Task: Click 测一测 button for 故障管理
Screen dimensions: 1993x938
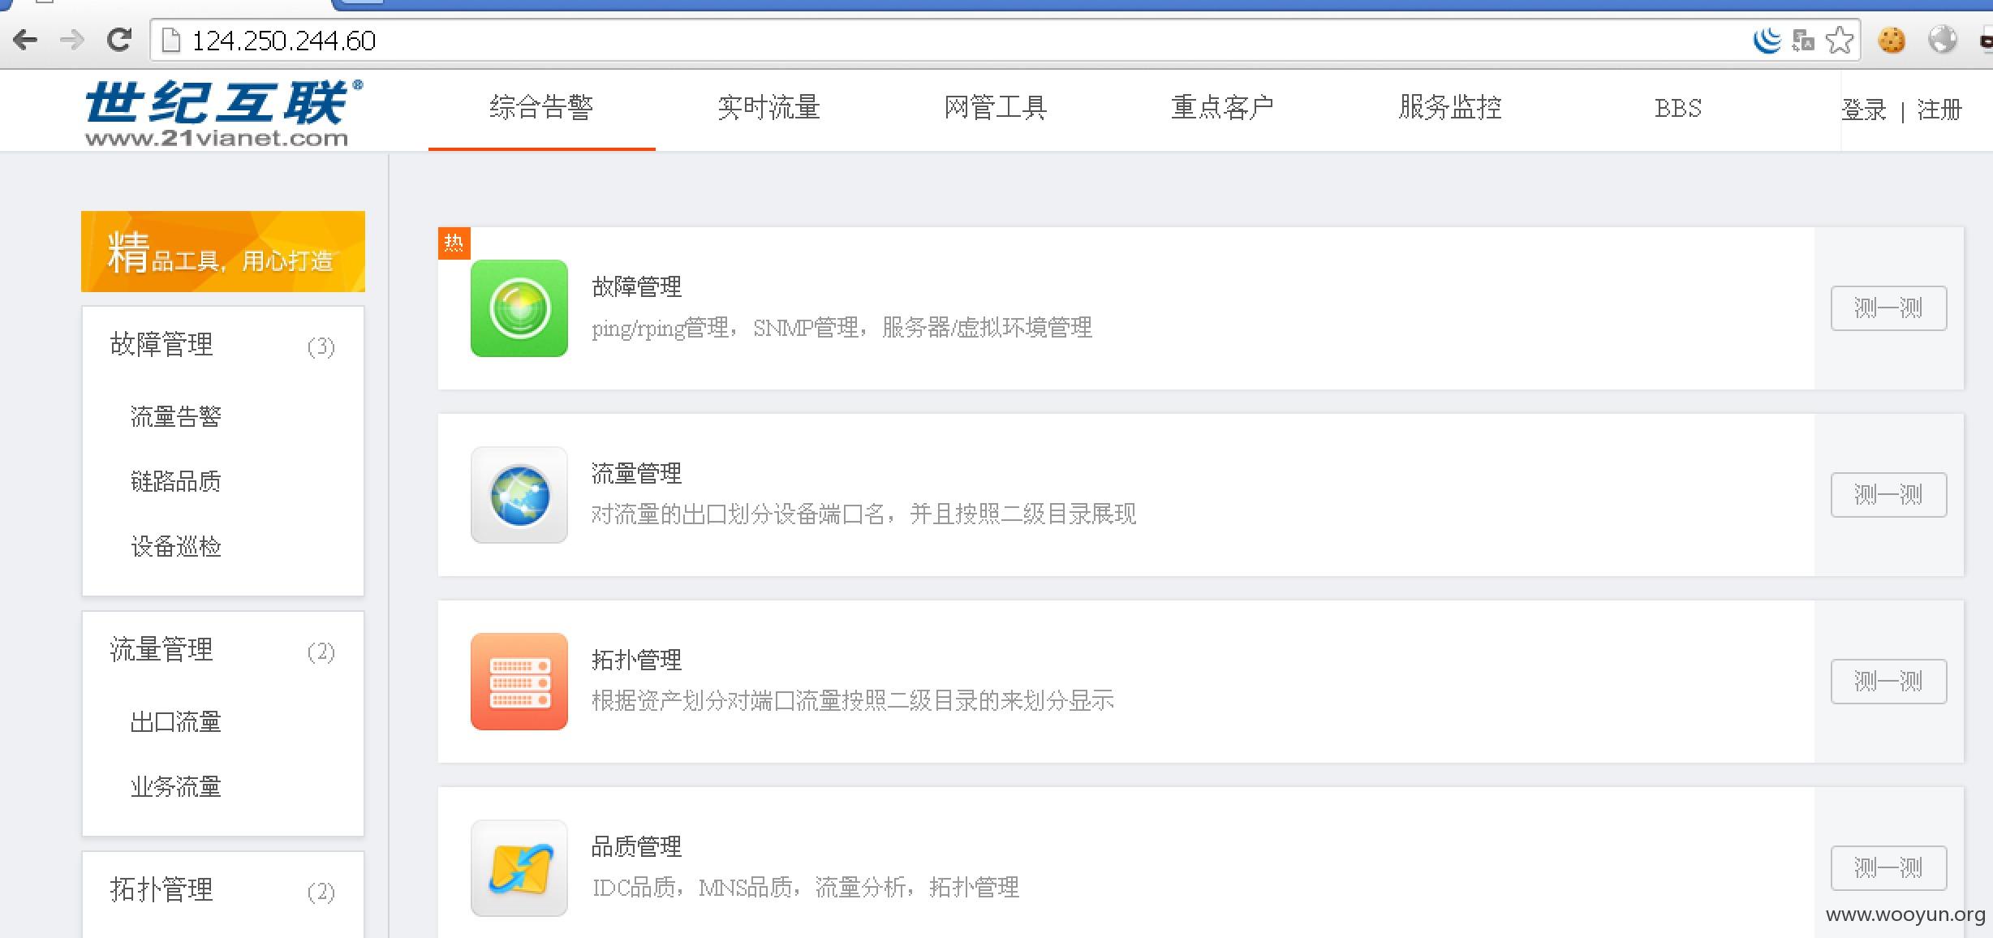Action: [1888, 308]
